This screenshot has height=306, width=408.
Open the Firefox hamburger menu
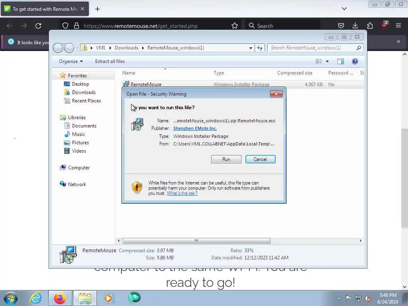[398, 26]
